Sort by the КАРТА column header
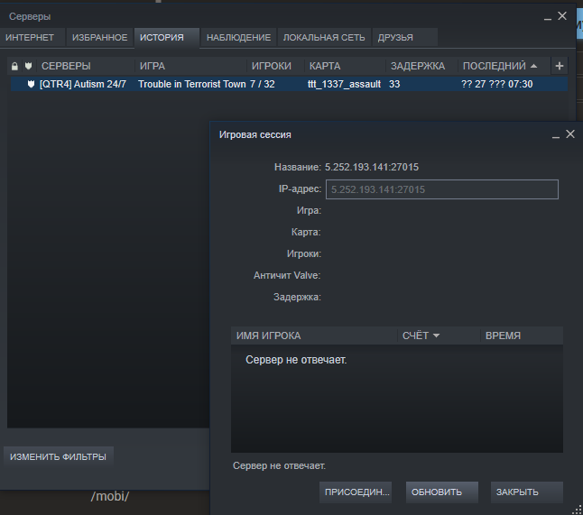This screenshot has width=583, height=515. (x=345, y=66)
